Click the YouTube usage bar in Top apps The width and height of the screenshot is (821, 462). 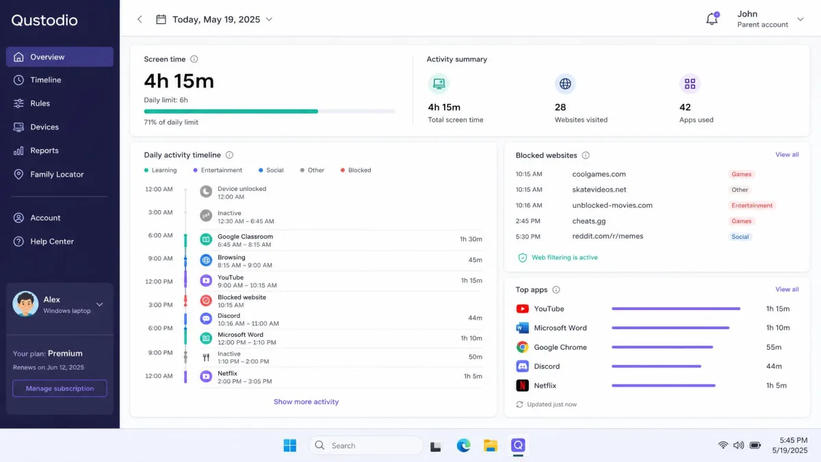[x=676, y=309]
